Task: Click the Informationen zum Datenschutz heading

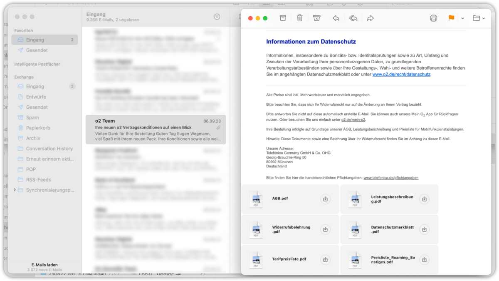Action: (x=311, y=42)
